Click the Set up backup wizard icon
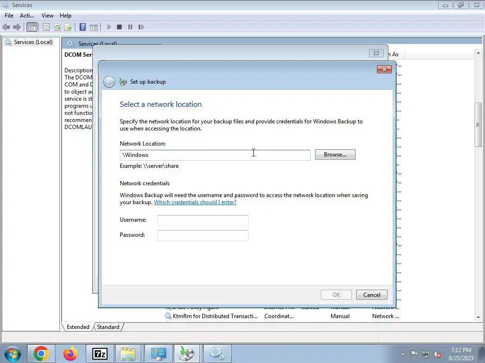 (x=123, y=82)
